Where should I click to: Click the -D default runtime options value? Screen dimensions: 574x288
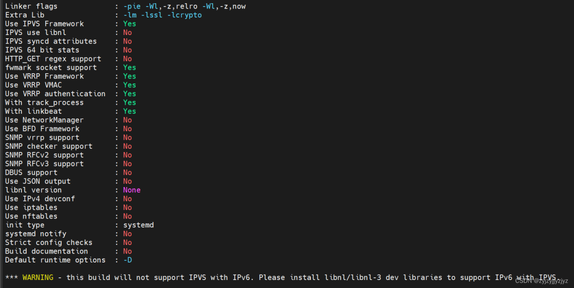point(128,260)
